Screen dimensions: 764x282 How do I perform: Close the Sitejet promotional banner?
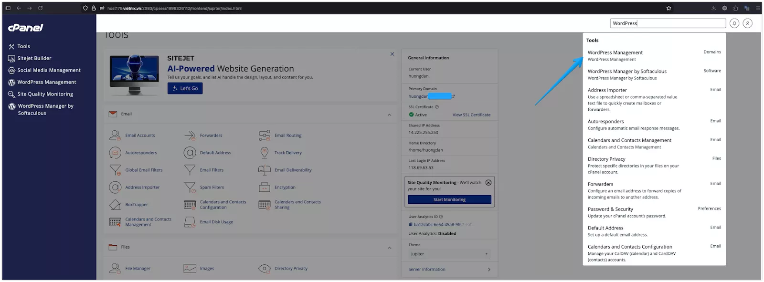click(392, 54)
